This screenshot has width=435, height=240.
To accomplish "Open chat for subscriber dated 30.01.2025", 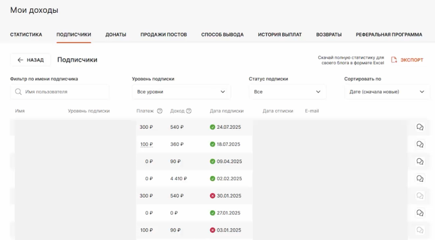I will tap(420, 196).
